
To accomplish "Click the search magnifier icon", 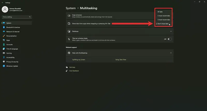I will pos(30,17).
